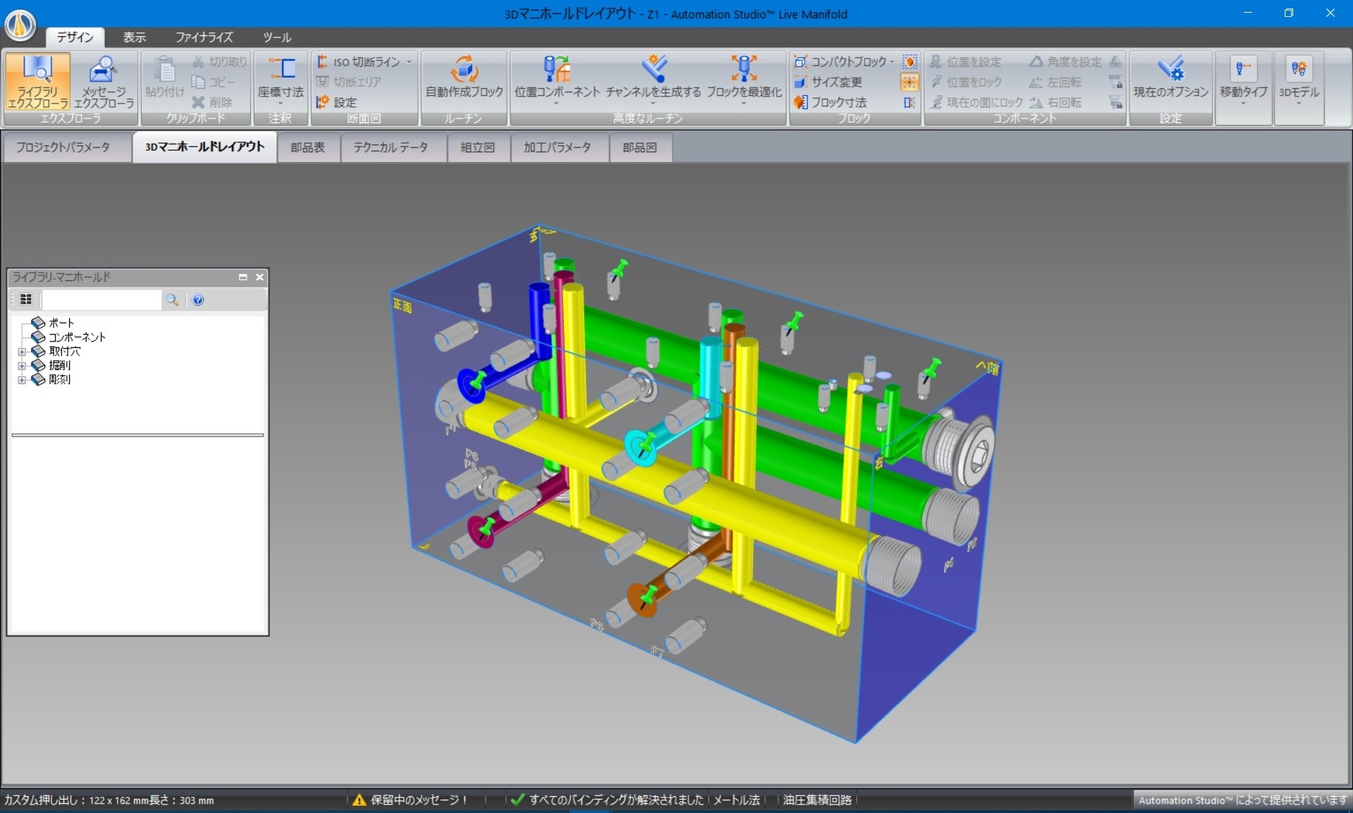Open the ライブラリ エクスプローラ tool
This screenshot has height=813, width=1353.
(37, 82)
